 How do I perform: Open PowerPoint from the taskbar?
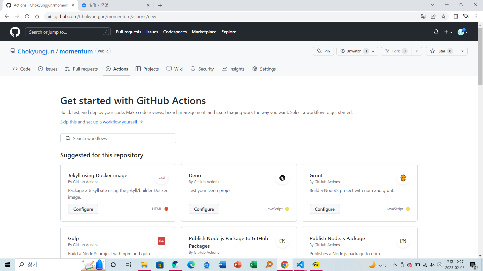pyautogui.click(x=238, y=265)
